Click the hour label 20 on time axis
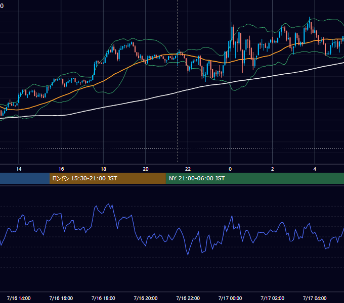The height and width of the screenshot is (303, 344). point(146,169)
